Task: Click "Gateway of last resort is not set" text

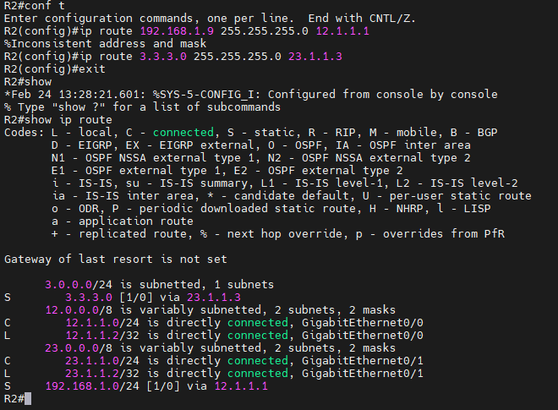Action: coord(115,258)
